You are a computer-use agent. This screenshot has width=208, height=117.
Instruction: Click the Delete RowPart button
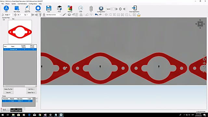(8, 89)
